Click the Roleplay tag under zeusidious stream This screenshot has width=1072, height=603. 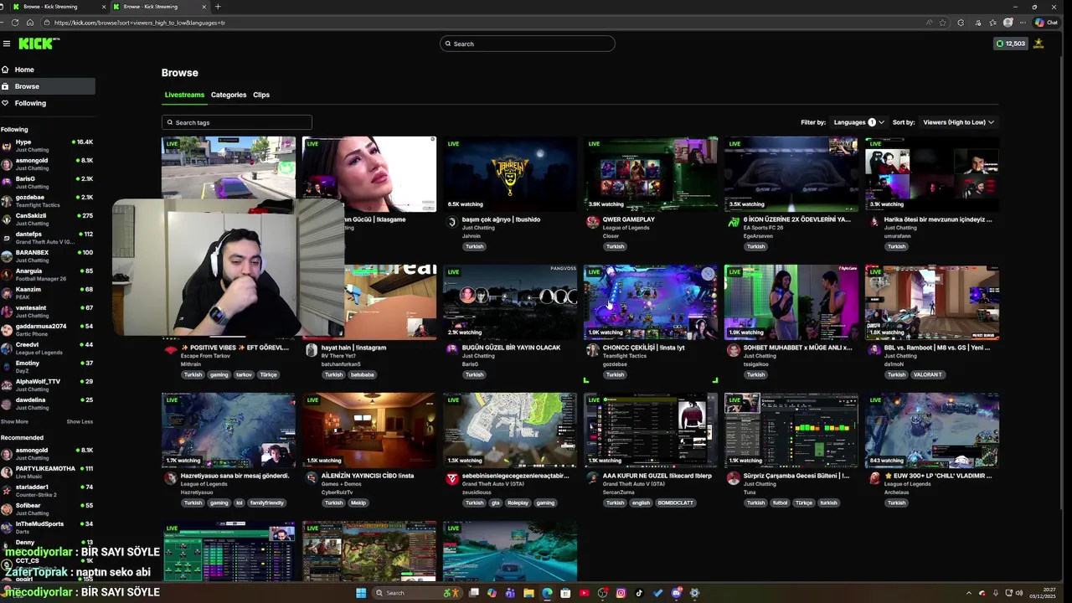point(518,502)
